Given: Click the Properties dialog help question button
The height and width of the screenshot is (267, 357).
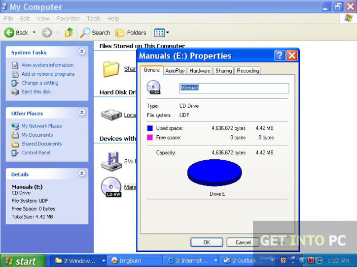Looking at the screenshot, I should (280, 56).
